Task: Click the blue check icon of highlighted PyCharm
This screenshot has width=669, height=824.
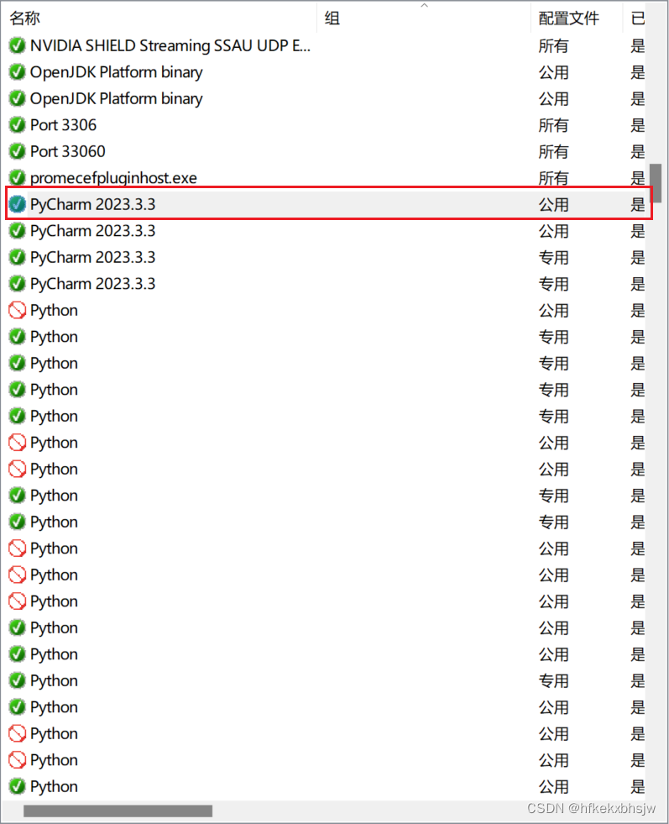Action: coord(18,204)
